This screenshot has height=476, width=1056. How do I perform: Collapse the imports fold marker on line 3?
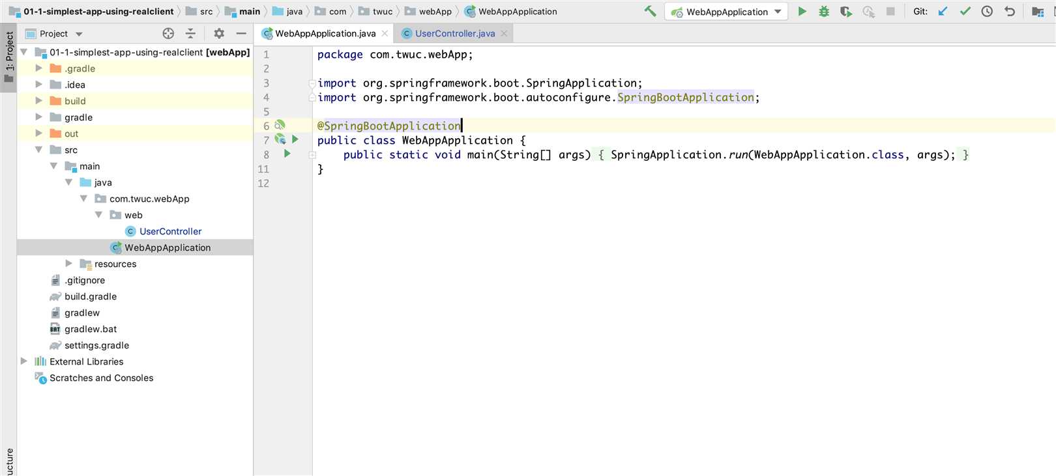coord(312,83)
